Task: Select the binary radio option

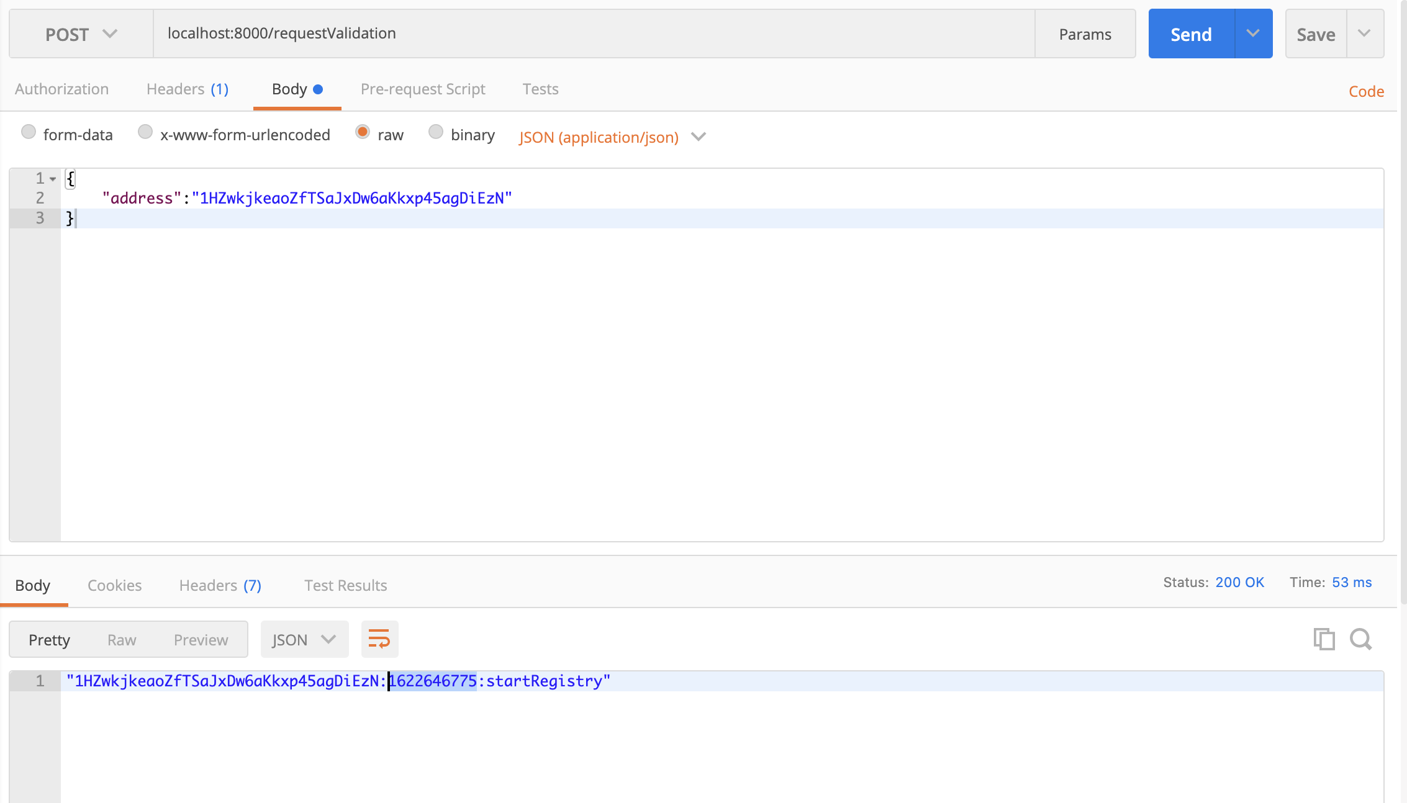Action: [436, 132]
